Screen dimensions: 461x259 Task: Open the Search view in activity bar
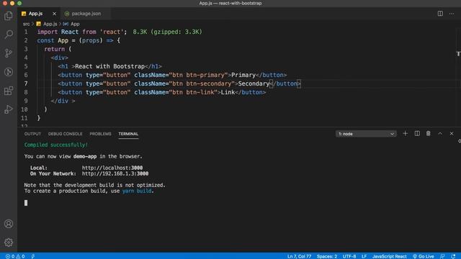[x=9, y=35]
